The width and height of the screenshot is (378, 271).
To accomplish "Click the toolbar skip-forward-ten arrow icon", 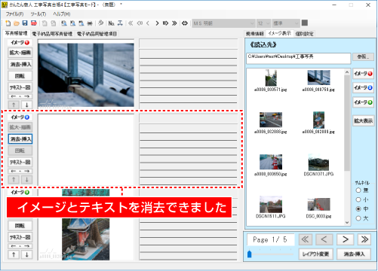I will [x=165, y=23].
